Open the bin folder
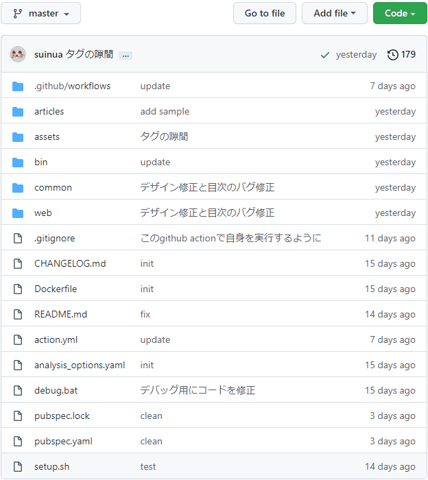 tap(40, 162)
